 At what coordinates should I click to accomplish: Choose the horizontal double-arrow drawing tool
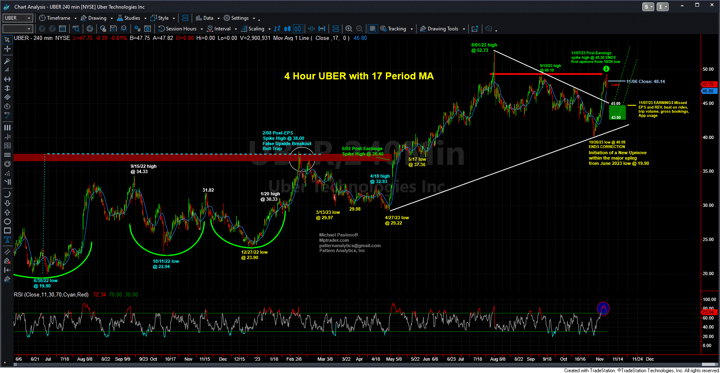click(x=7, y=79)
